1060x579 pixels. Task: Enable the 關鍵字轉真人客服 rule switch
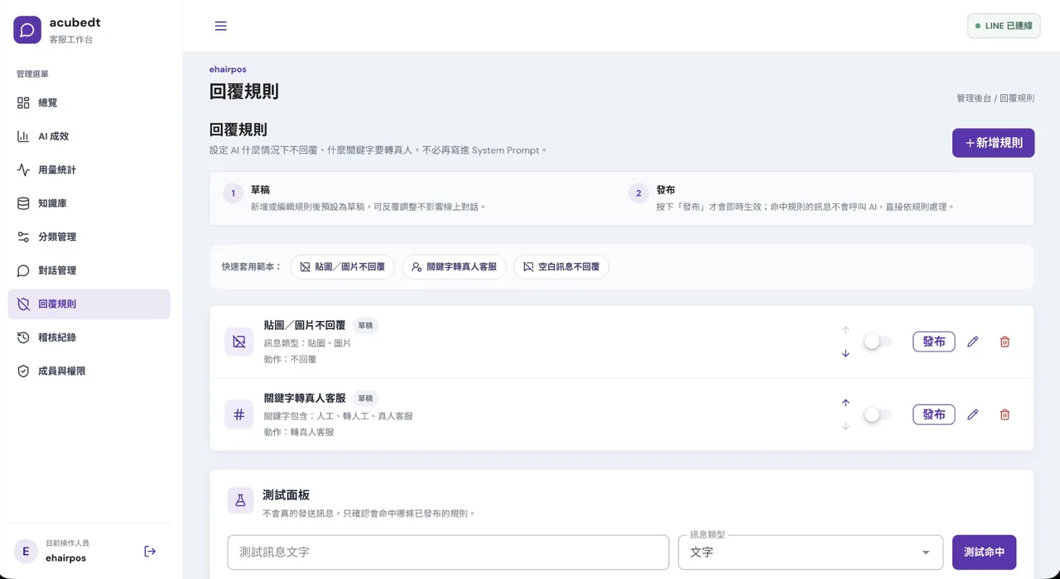[x=878, y=414]
